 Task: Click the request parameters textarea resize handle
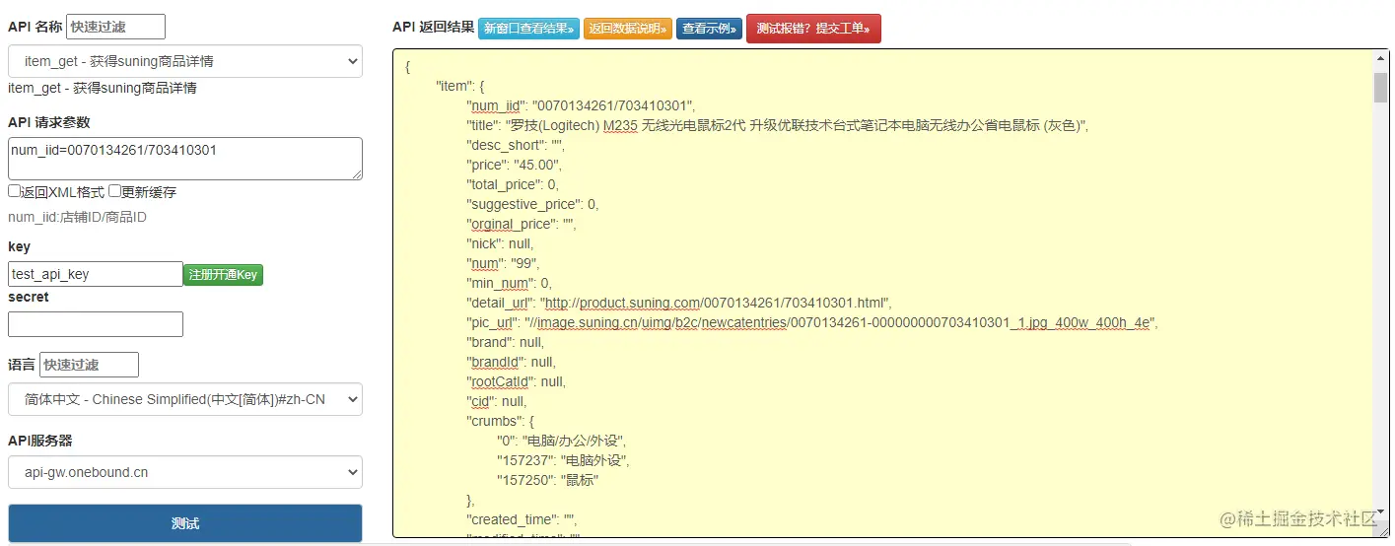(x=356, y=174)
